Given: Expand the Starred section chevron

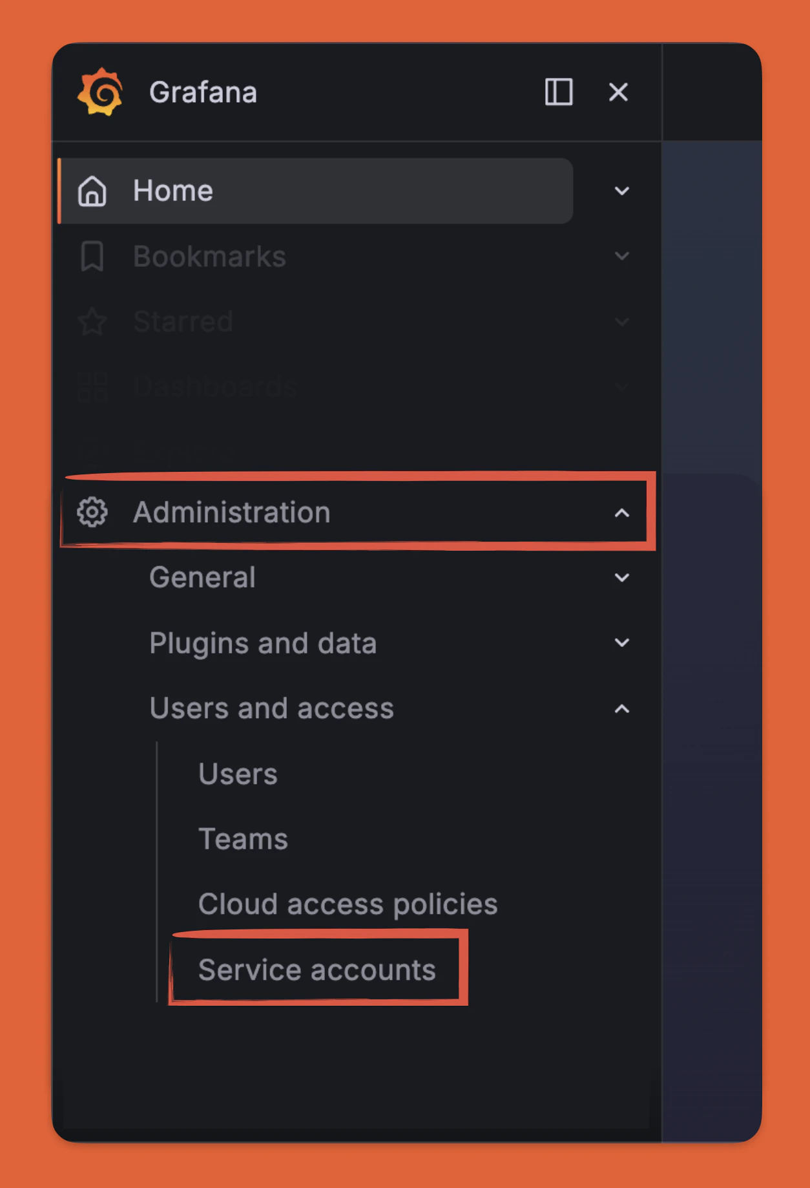Looking at the screenshot, I should pos(621,321).
